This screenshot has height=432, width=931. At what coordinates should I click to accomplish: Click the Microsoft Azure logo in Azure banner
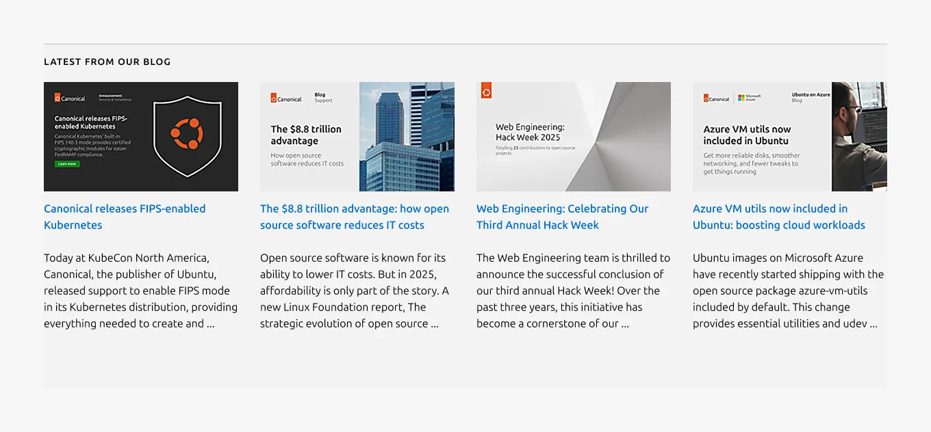click(x=750, y=98)
